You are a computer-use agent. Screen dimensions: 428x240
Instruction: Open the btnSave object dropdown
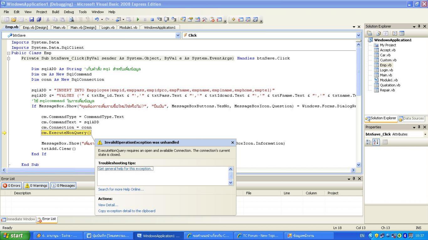pos(178,35)
